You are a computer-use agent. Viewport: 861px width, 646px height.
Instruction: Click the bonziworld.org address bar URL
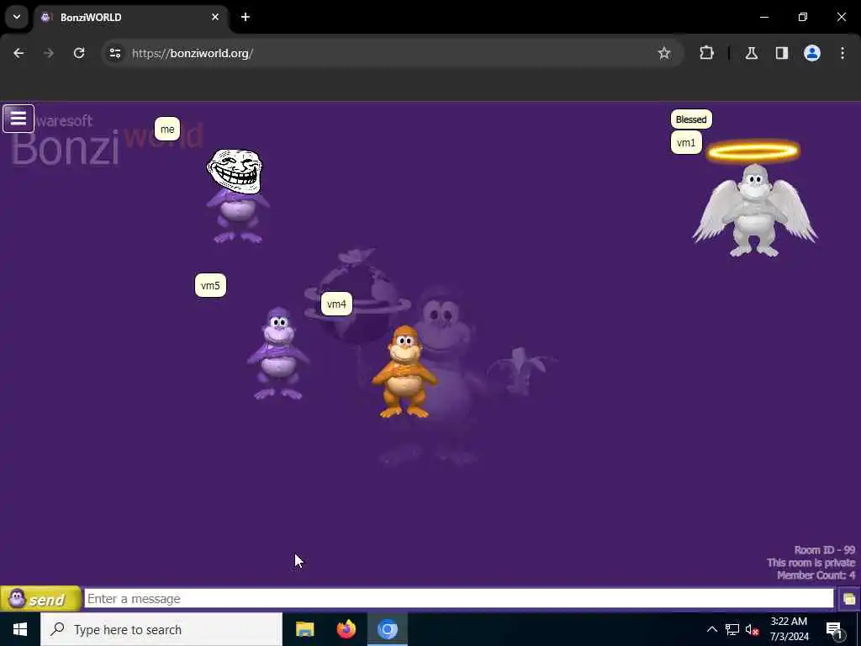[193, 53]
